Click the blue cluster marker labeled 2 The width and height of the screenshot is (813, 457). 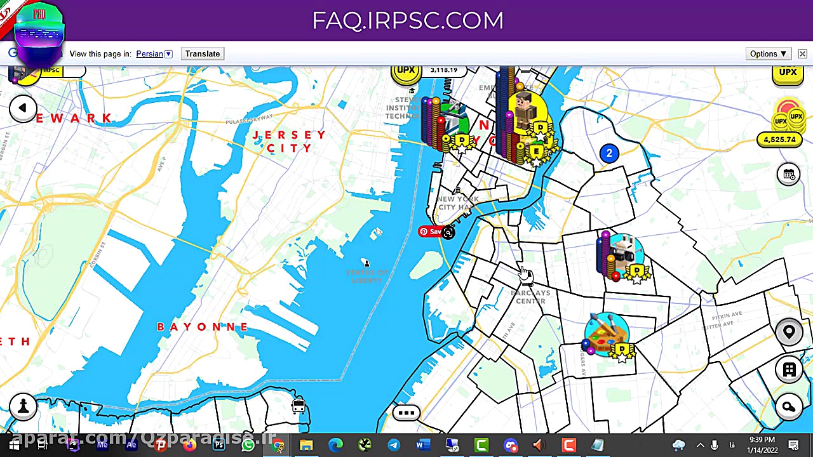pos(609,153)
